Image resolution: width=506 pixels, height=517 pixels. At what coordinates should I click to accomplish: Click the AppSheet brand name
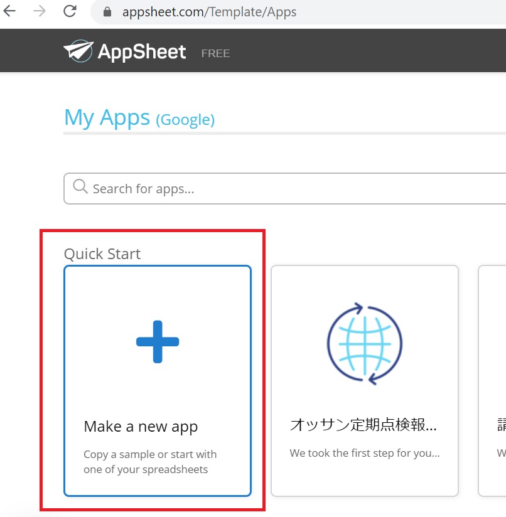[x=142, y=52]
